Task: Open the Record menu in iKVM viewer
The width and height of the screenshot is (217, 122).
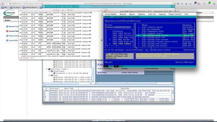Action: 123,14
